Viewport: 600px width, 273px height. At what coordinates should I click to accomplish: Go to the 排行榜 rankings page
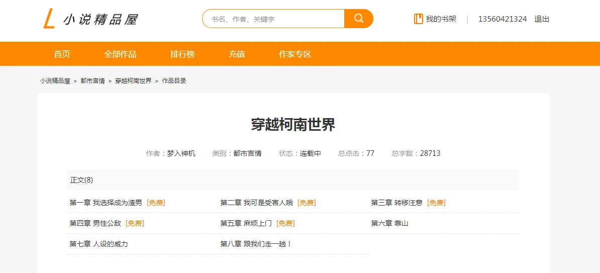tap(182, 54)
